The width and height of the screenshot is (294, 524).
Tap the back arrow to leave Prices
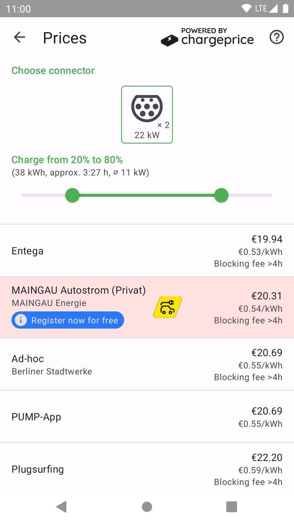pyautogui.click(x=19, y=37)
